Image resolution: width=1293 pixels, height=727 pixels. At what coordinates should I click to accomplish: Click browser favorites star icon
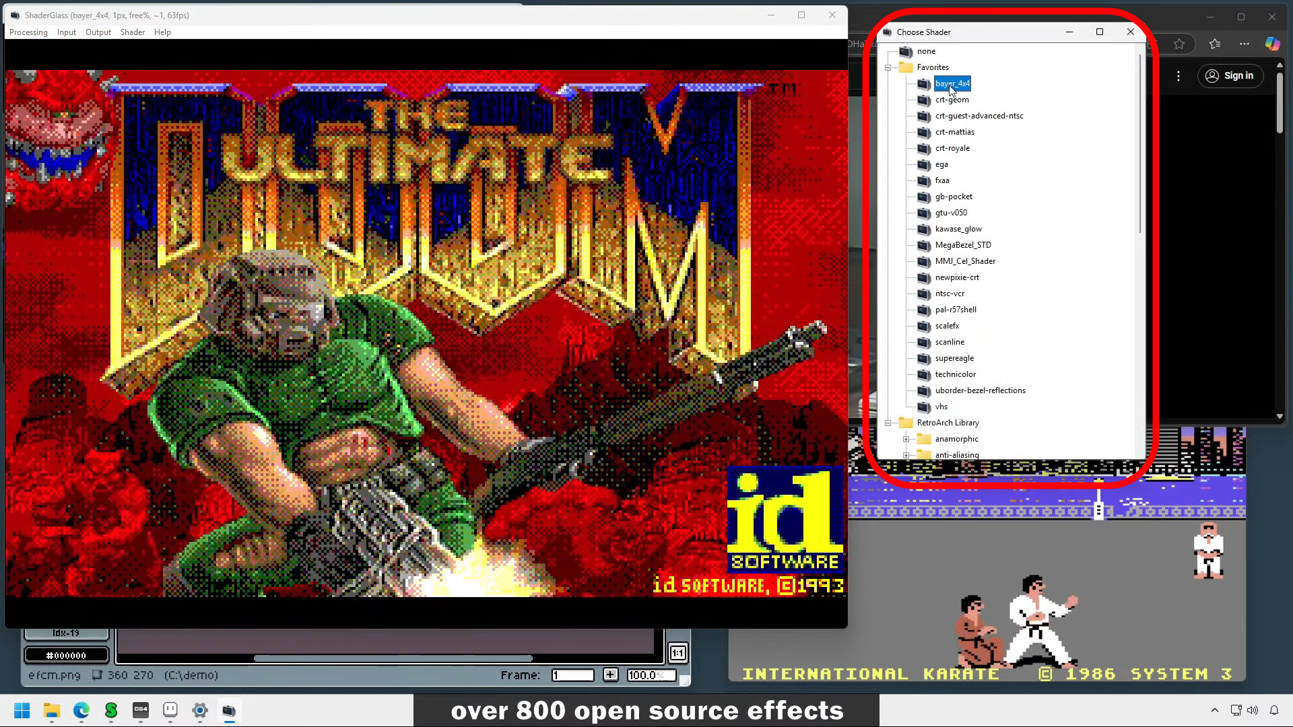(x=1179, y=44)
